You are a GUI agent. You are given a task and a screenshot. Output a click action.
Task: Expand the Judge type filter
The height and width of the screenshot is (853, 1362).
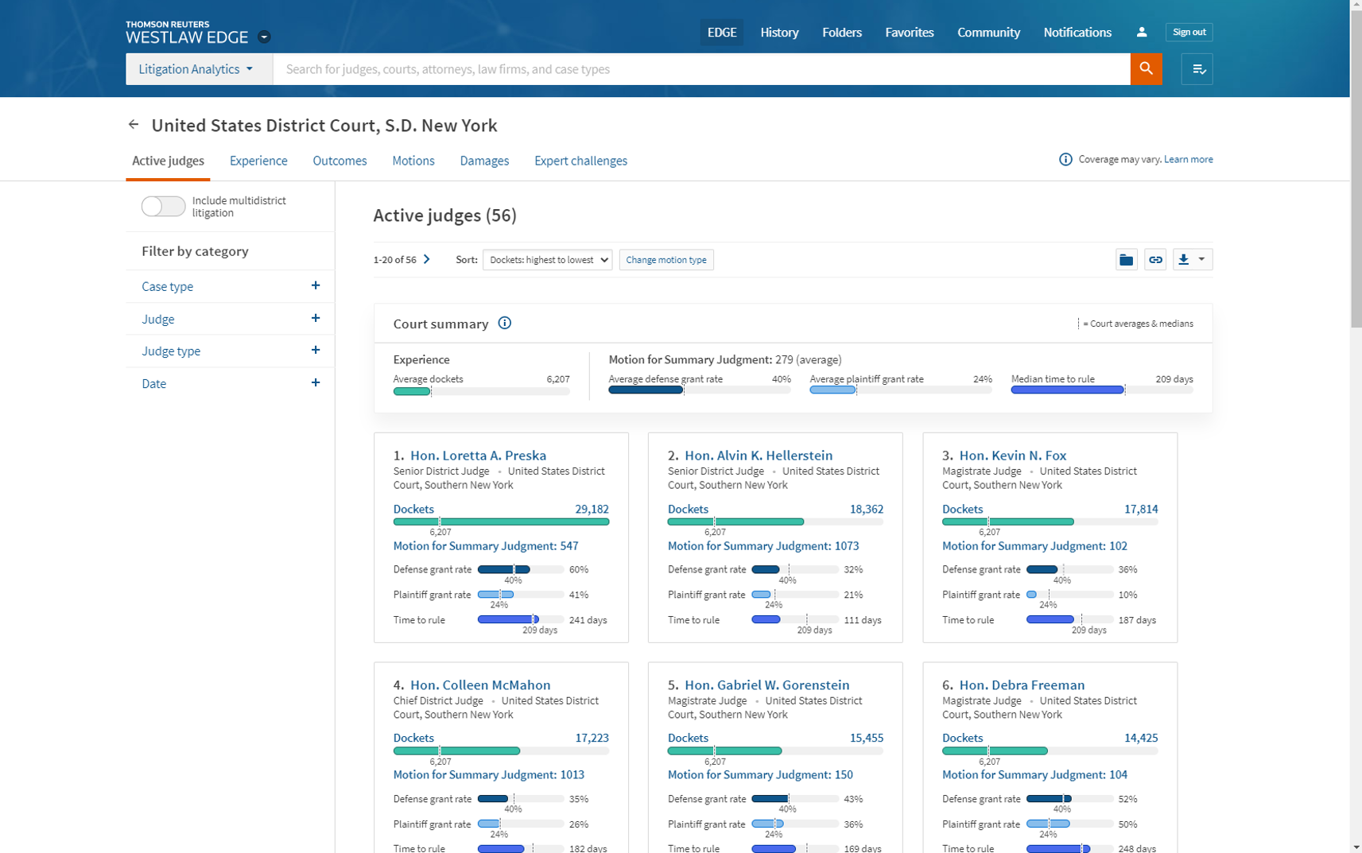pos(315,351)
